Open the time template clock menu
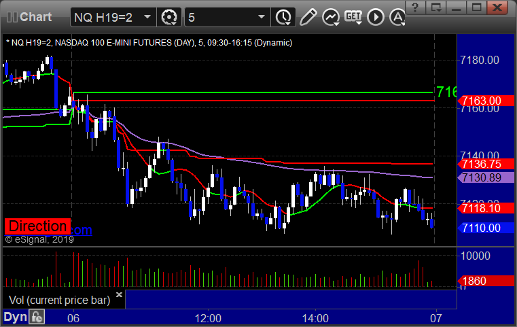 (x=283, y=17)
